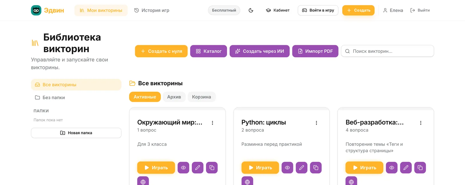465x185 pixels.
Task: Select Без папки in sidebar
Action: (76, 97)
